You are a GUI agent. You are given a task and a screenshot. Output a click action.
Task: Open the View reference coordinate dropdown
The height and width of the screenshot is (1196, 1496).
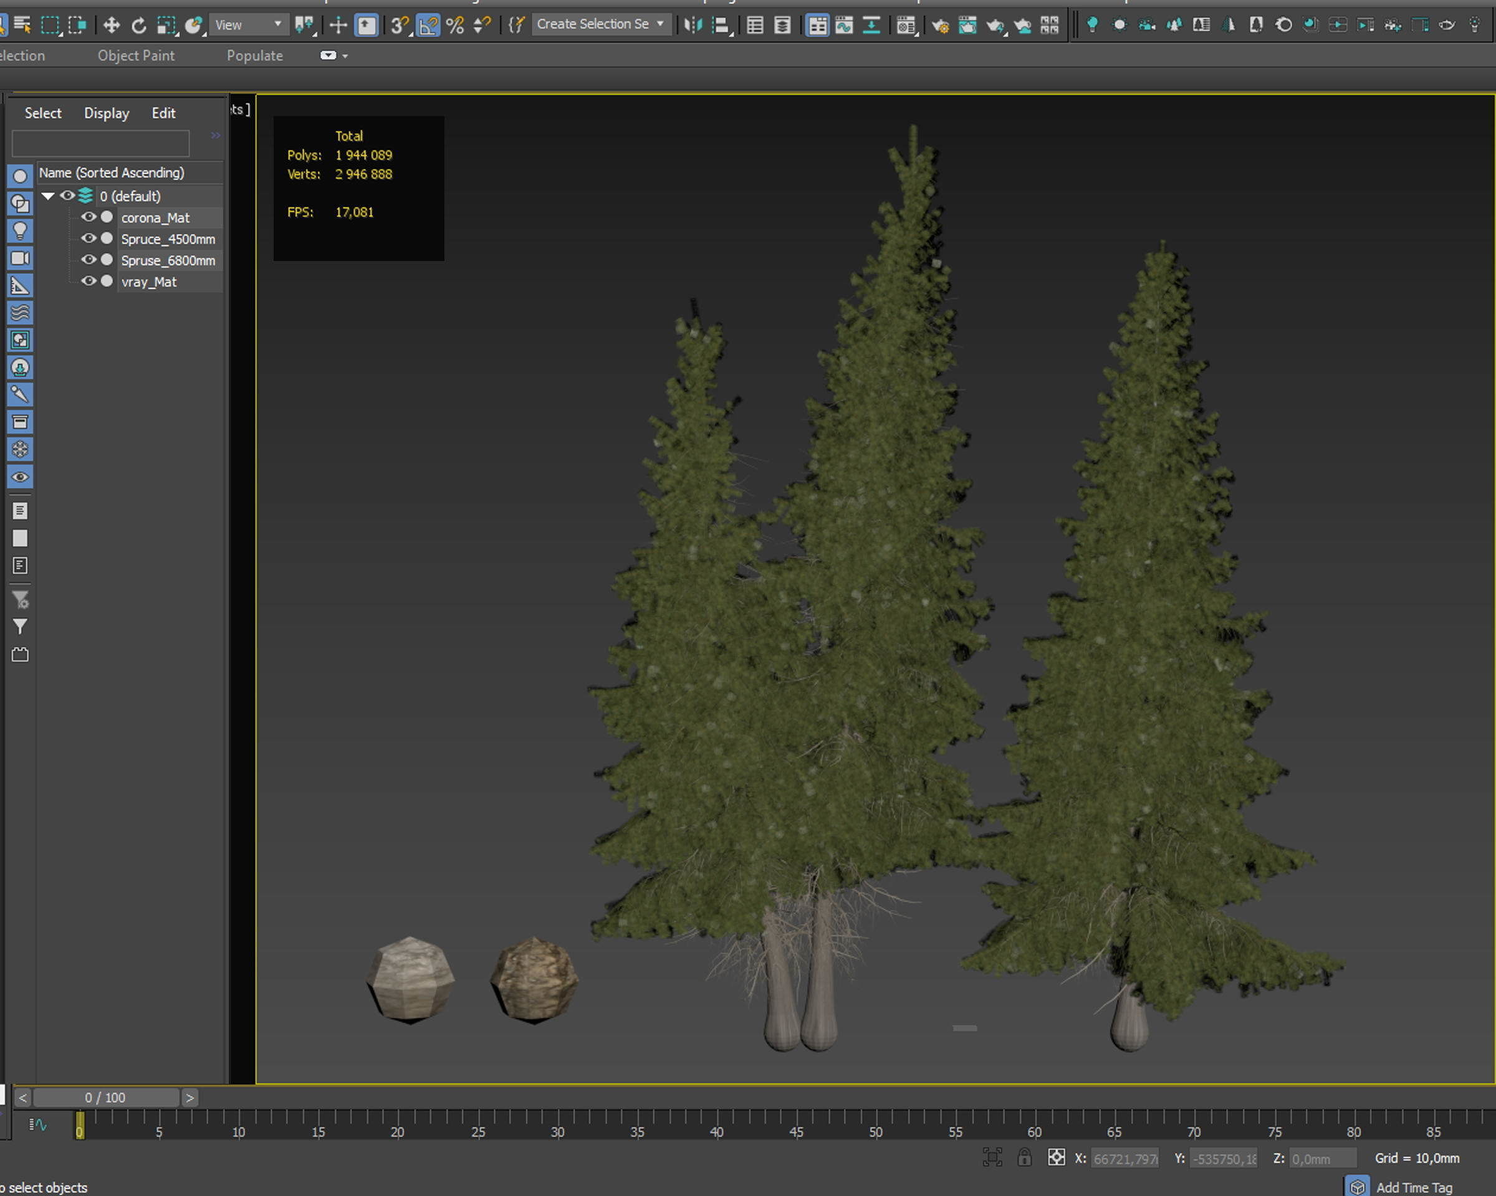coord(249,25)
